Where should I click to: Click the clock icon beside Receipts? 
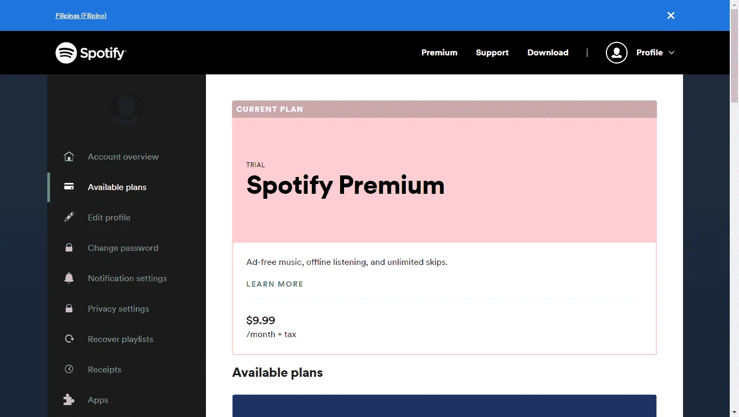tap(69, 369)
